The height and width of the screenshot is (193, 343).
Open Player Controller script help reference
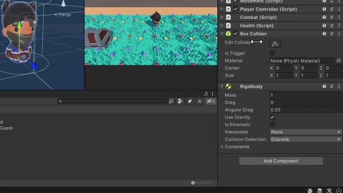pos(324,9)
